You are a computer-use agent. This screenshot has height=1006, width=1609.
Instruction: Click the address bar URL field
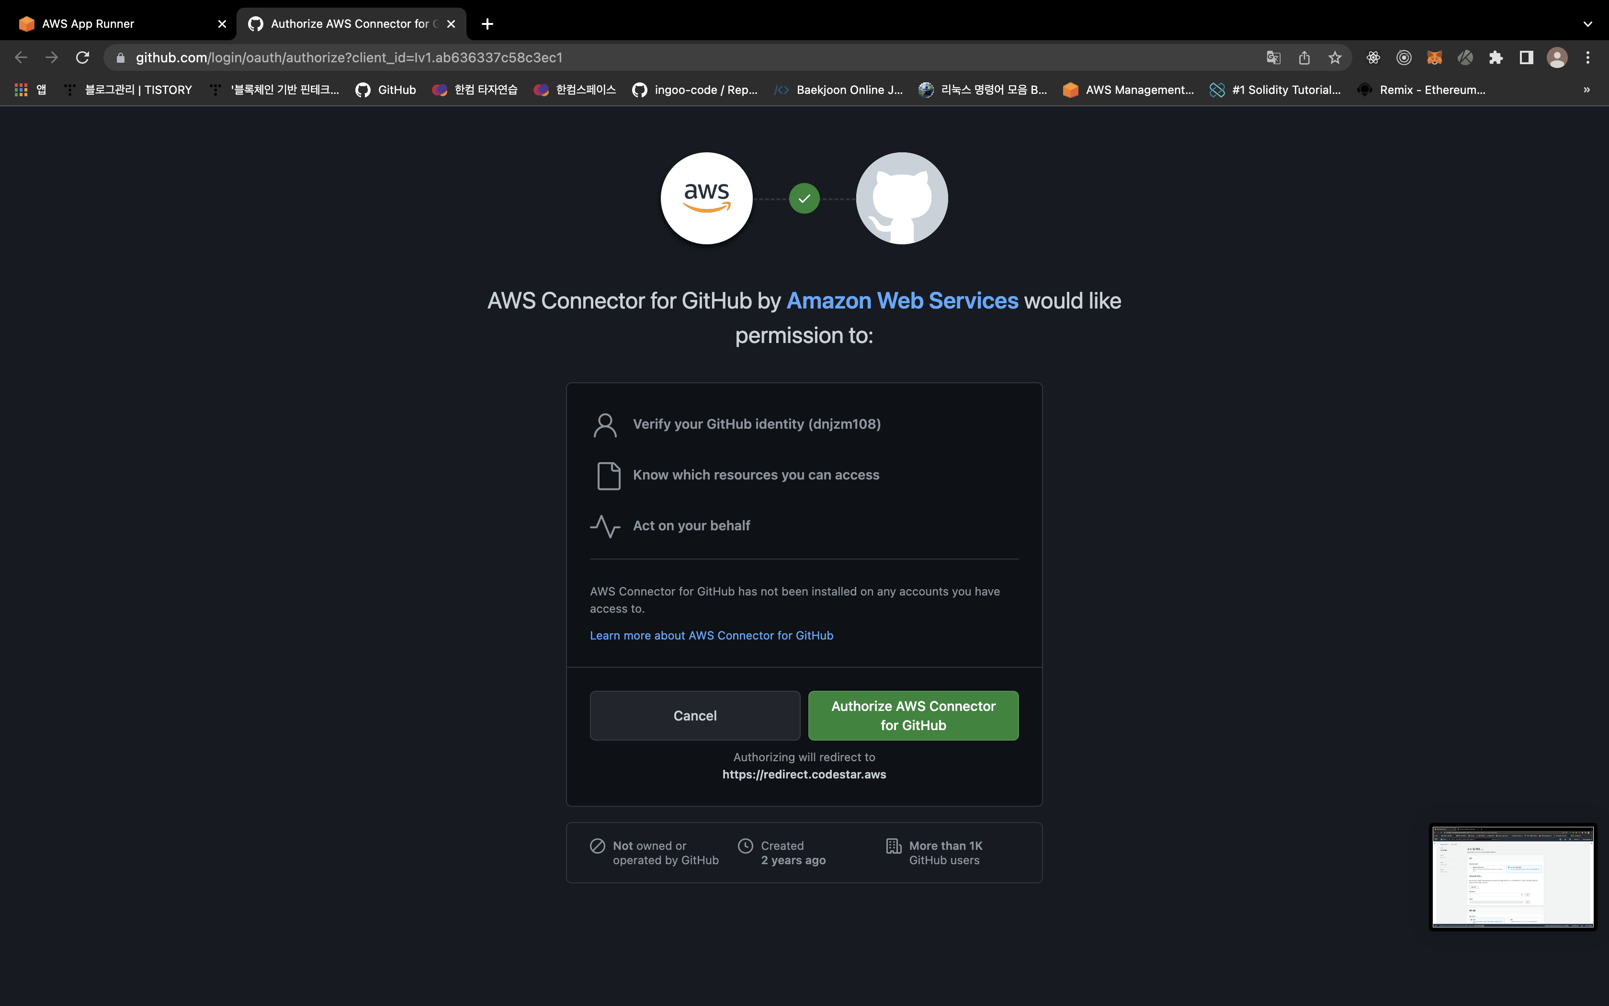665,58
